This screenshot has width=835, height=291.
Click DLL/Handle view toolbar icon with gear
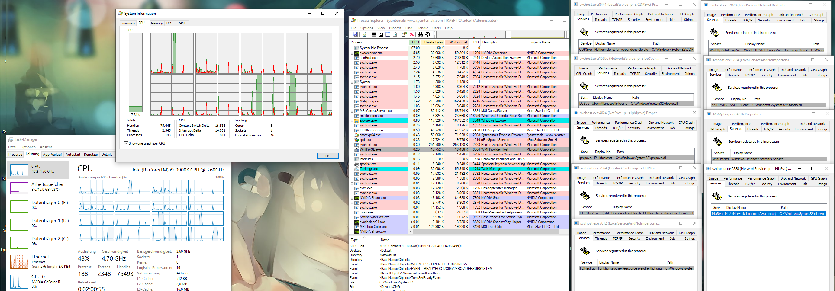(395, 35)
